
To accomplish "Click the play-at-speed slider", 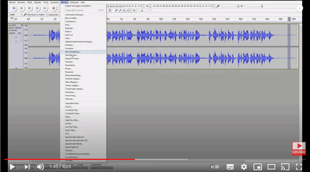I will pos(144,10).
